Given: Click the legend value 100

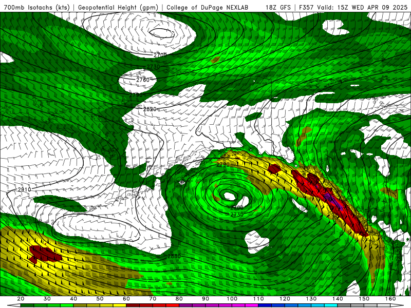Looking at the screenshot, I should 232,299.
